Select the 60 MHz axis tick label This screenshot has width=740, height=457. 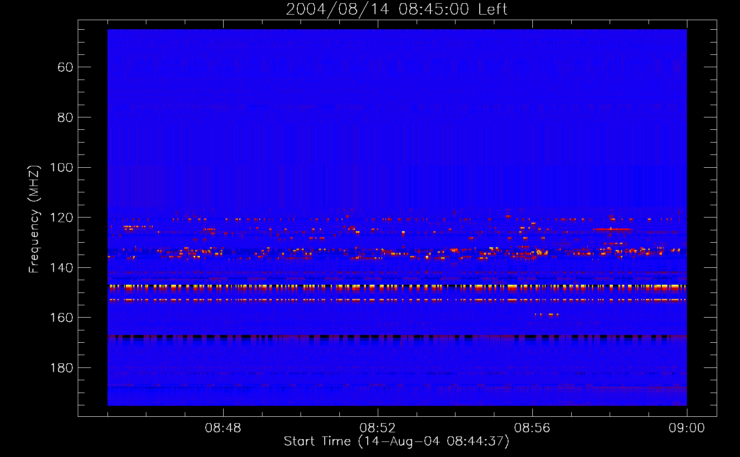(x=65, y=68)
